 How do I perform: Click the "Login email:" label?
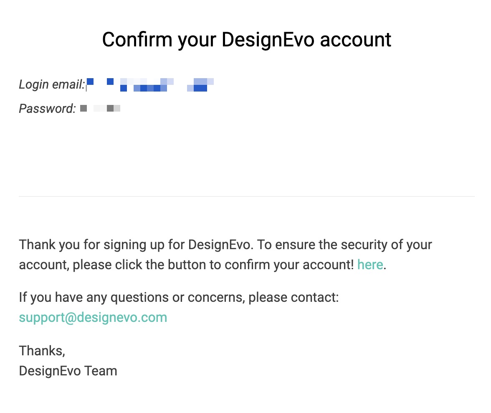point(52,85)
